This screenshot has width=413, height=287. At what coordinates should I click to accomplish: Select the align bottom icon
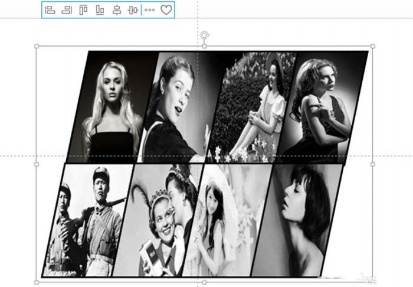click(x=100, y=10)
